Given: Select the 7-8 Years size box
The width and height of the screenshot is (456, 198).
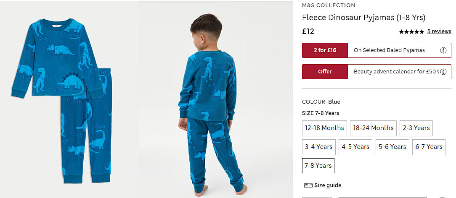Looking at the screenshot, I should (x=318, y=166).
